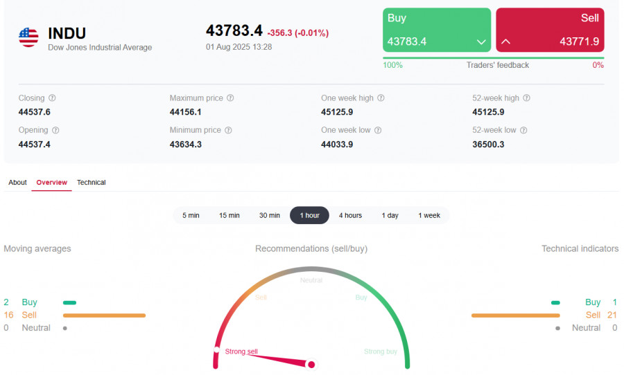624x375 pixels.
Task: Select the 1 week timeframe
Action: 429,215
